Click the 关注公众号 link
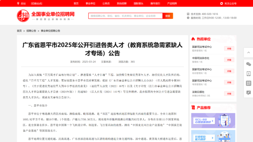 click(x=230, y=3)
